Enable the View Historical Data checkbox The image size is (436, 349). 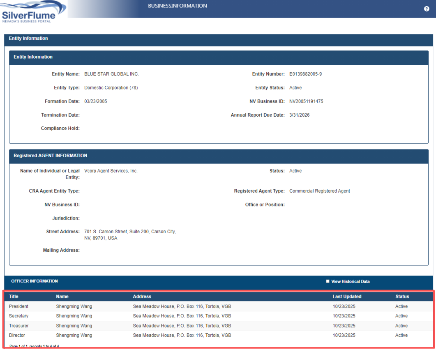point(328,281)
